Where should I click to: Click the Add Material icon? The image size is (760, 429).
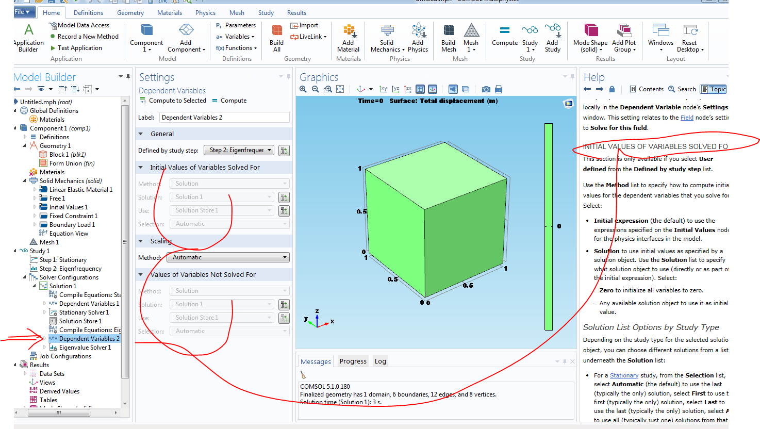(x=349, y=38)
